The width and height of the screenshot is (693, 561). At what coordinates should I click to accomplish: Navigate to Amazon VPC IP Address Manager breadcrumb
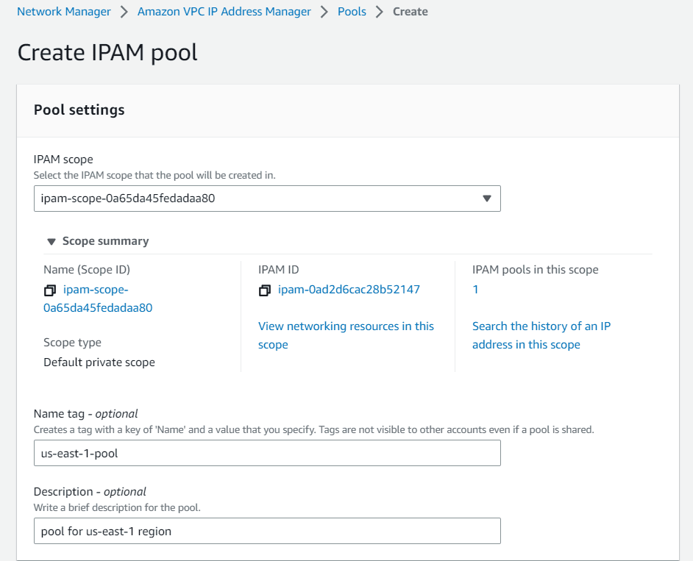pos(224,12)
